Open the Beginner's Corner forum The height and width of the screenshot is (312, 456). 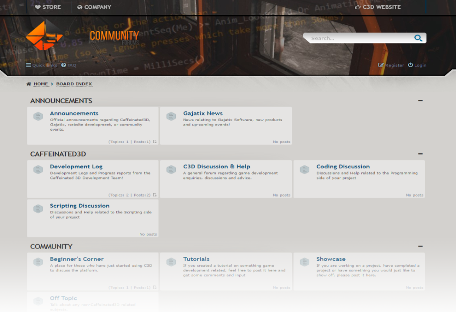coord(77,259)
